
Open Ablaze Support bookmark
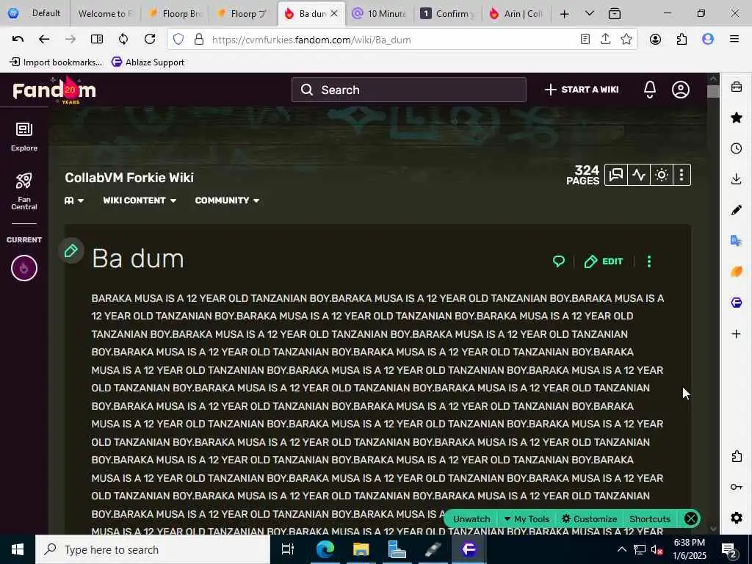point(148,62)
